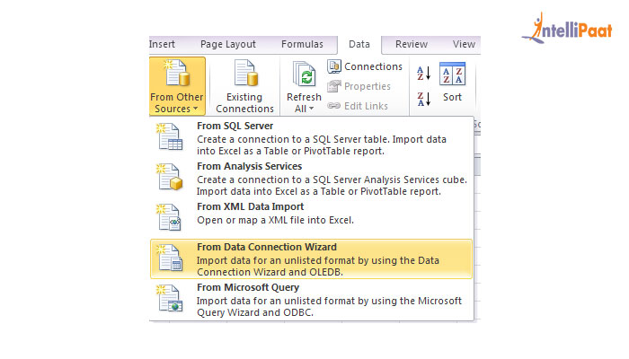Switch to the Review tab
629x359 pixels.
coord(412,44)
